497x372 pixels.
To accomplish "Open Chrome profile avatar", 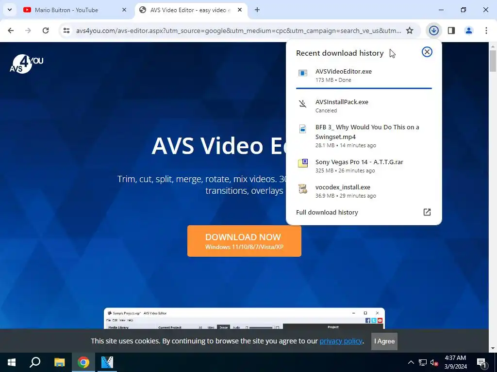I will point(468,31).
